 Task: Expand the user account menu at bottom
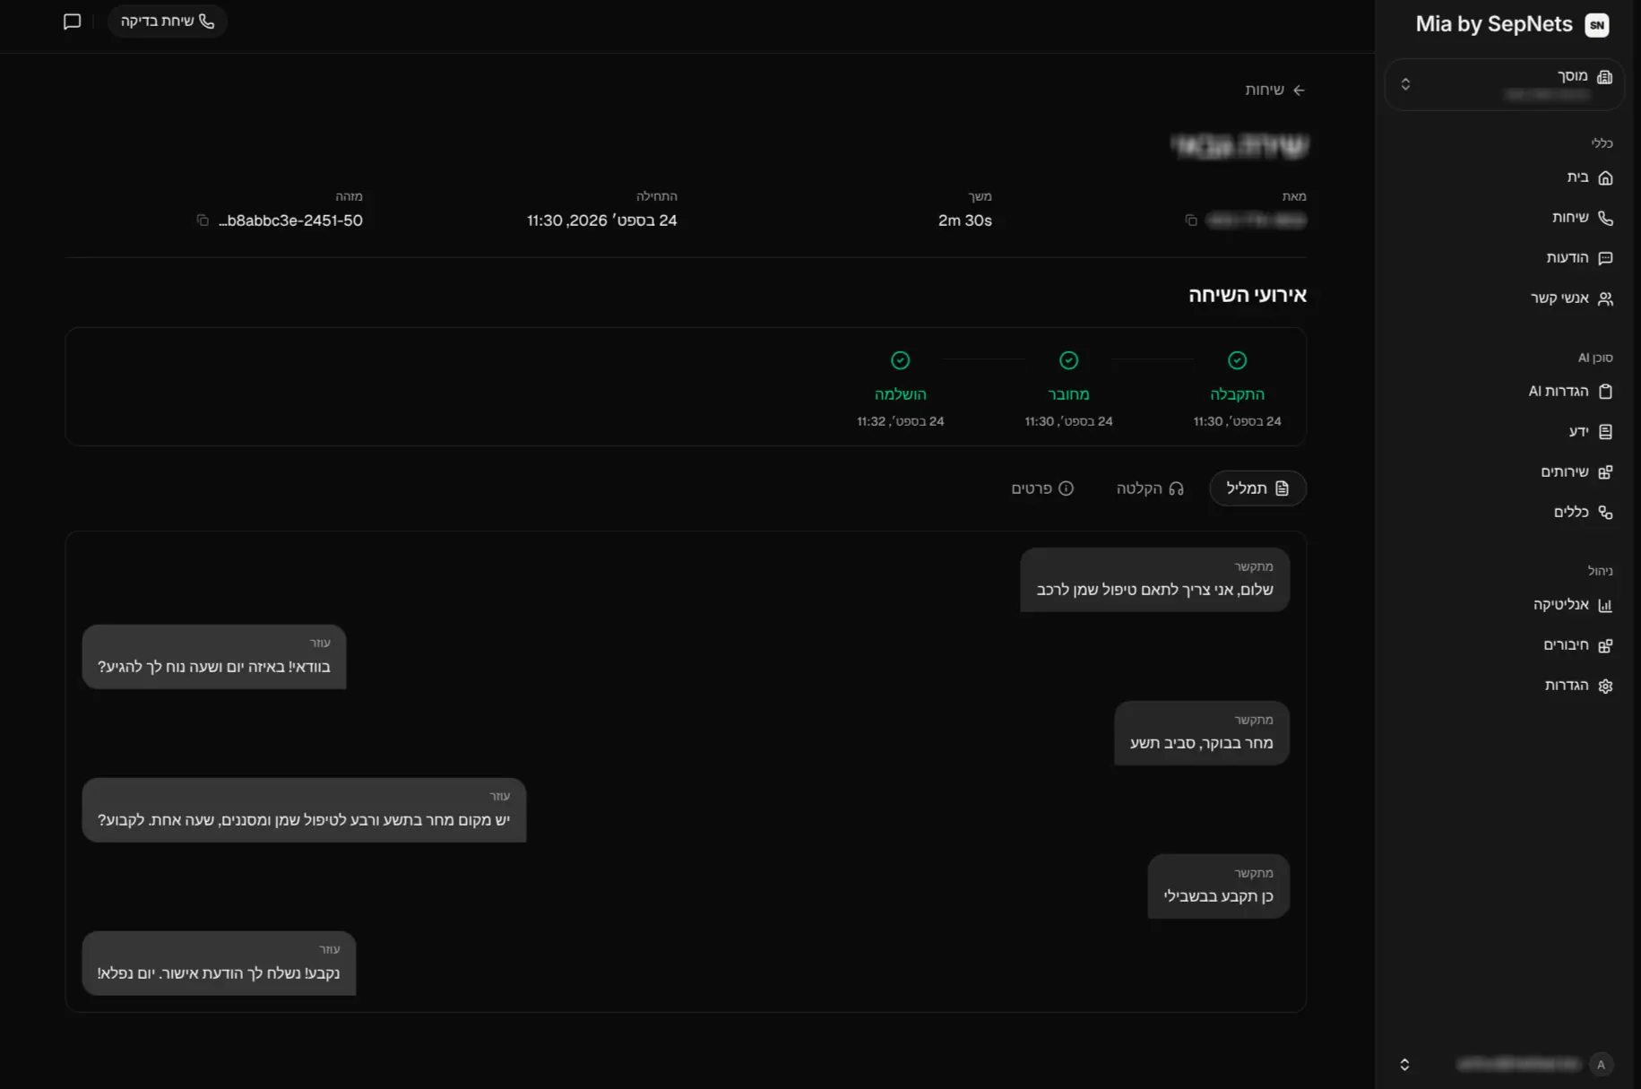[x=1404, y=1065]
